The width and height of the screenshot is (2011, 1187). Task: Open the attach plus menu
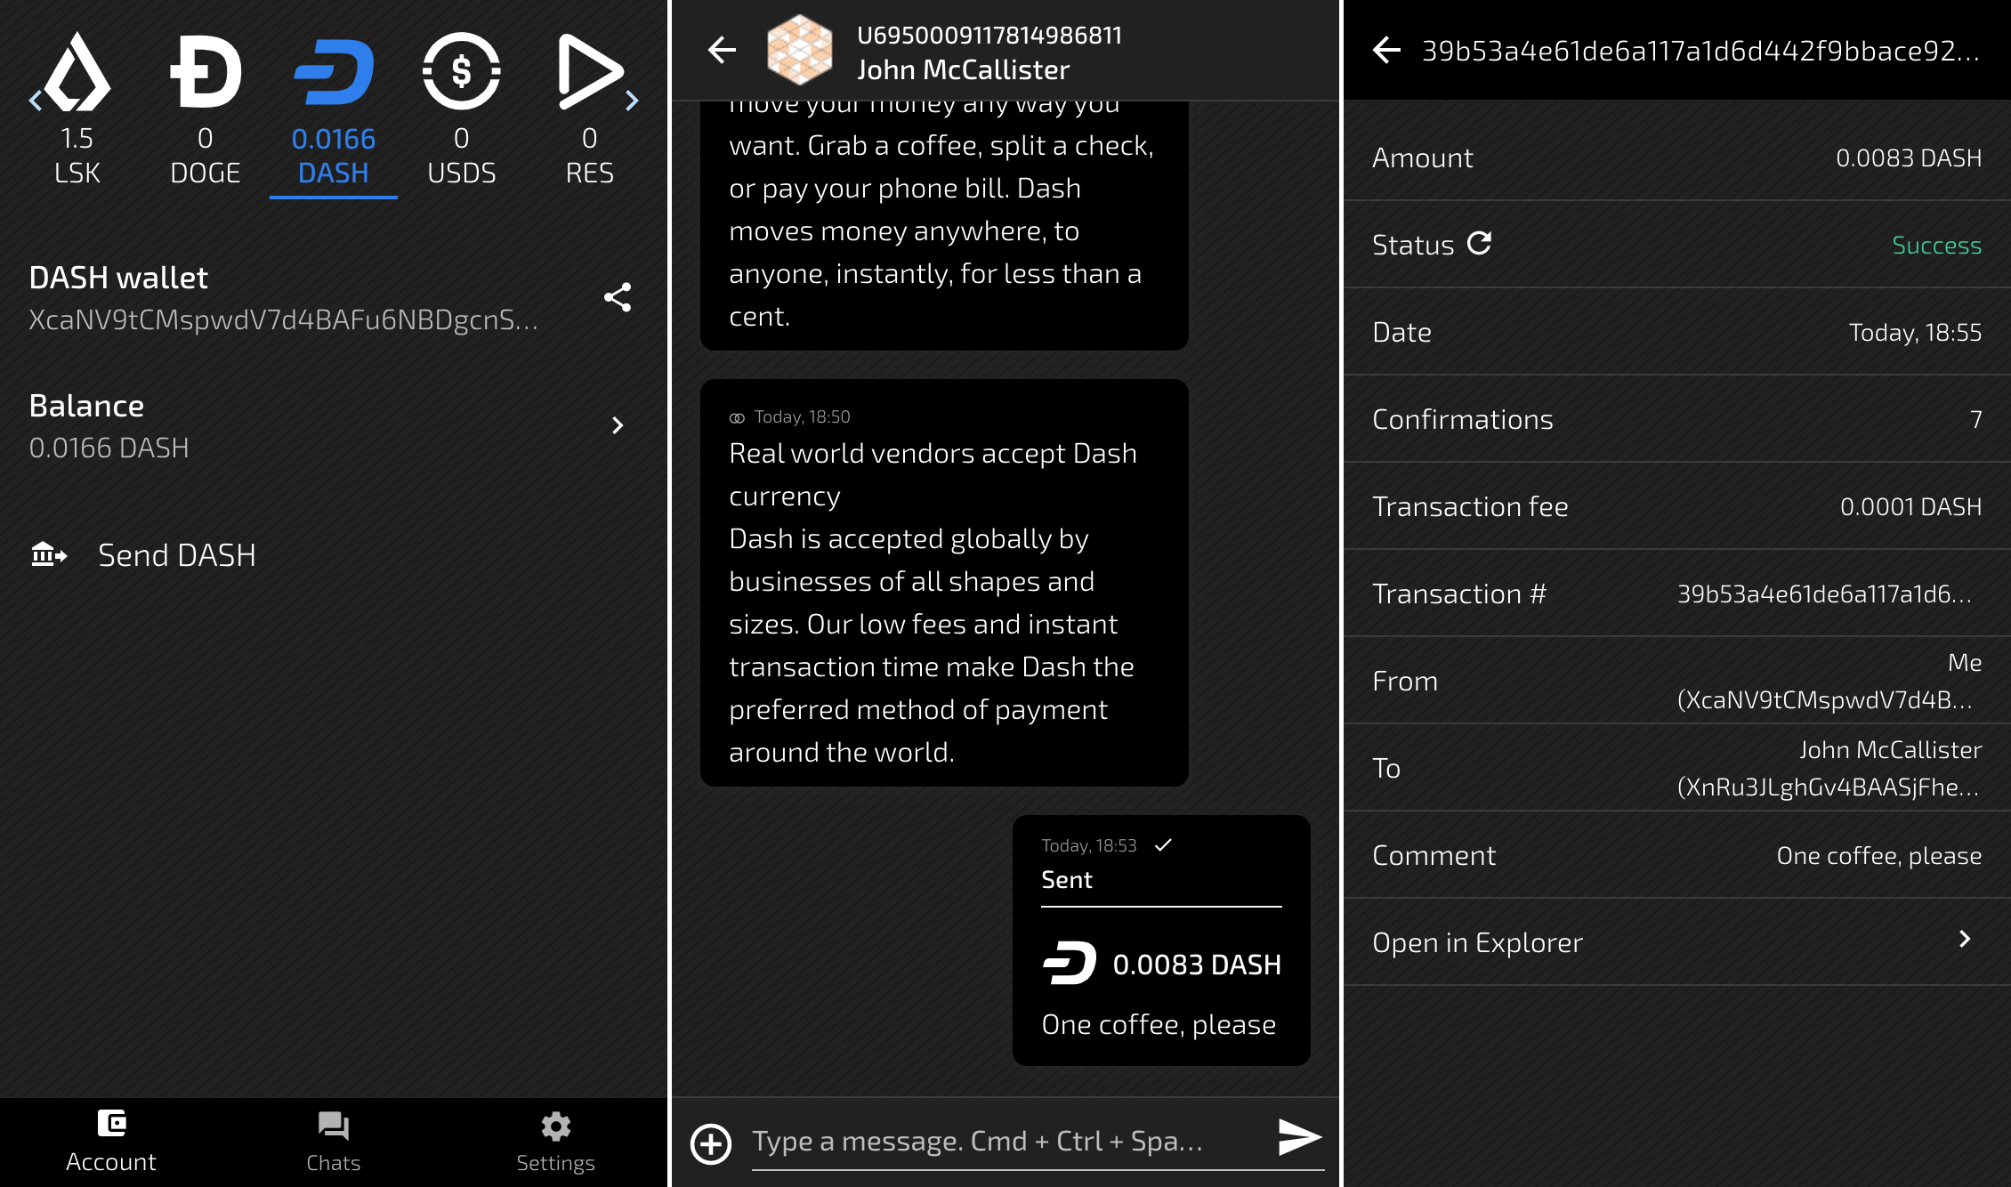coord(711,1143)
